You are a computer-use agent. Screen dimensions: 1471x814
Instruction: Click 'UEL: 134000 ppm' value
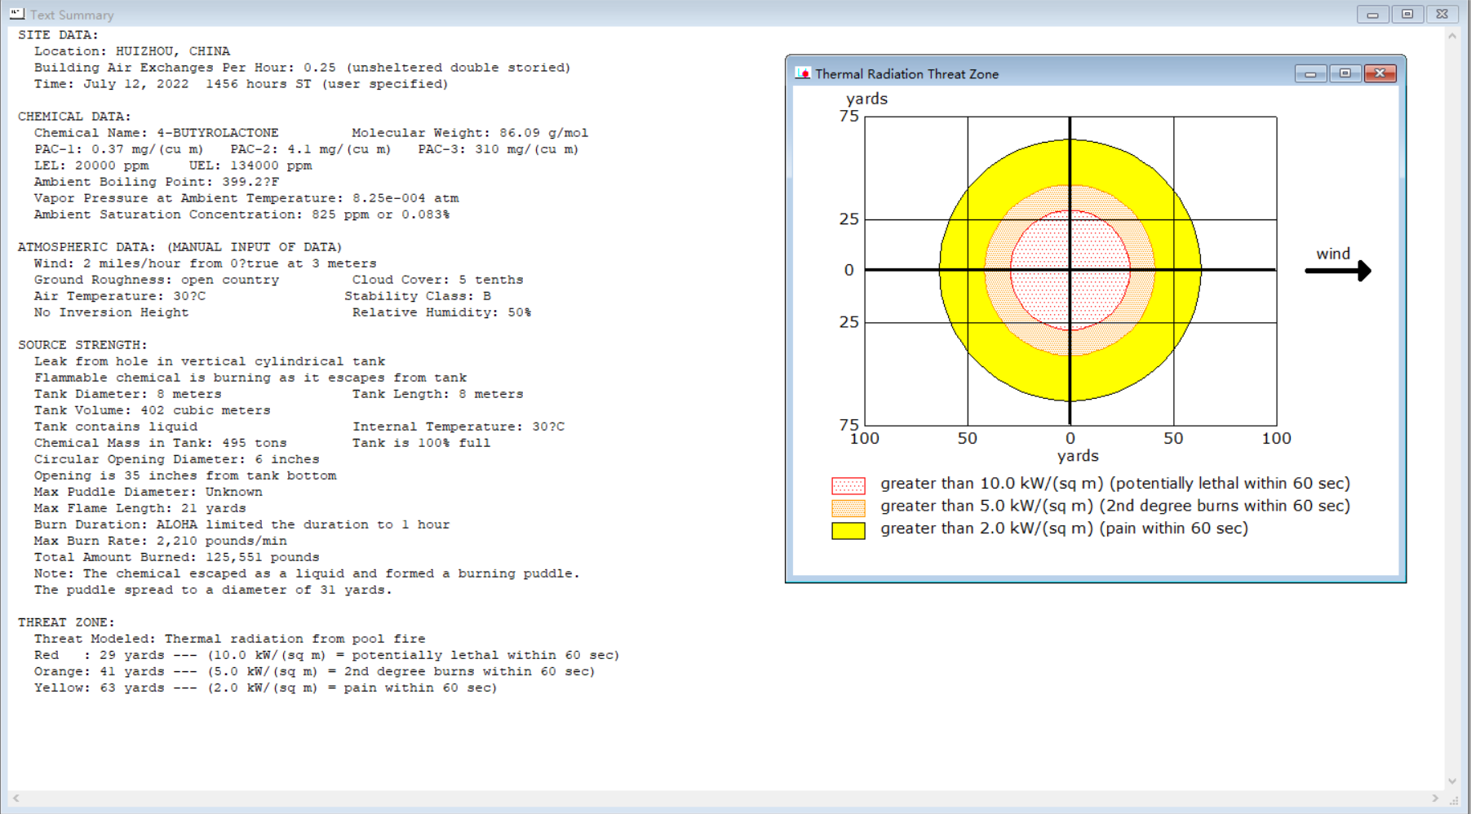pyautogui.click(x=250, y=166)
